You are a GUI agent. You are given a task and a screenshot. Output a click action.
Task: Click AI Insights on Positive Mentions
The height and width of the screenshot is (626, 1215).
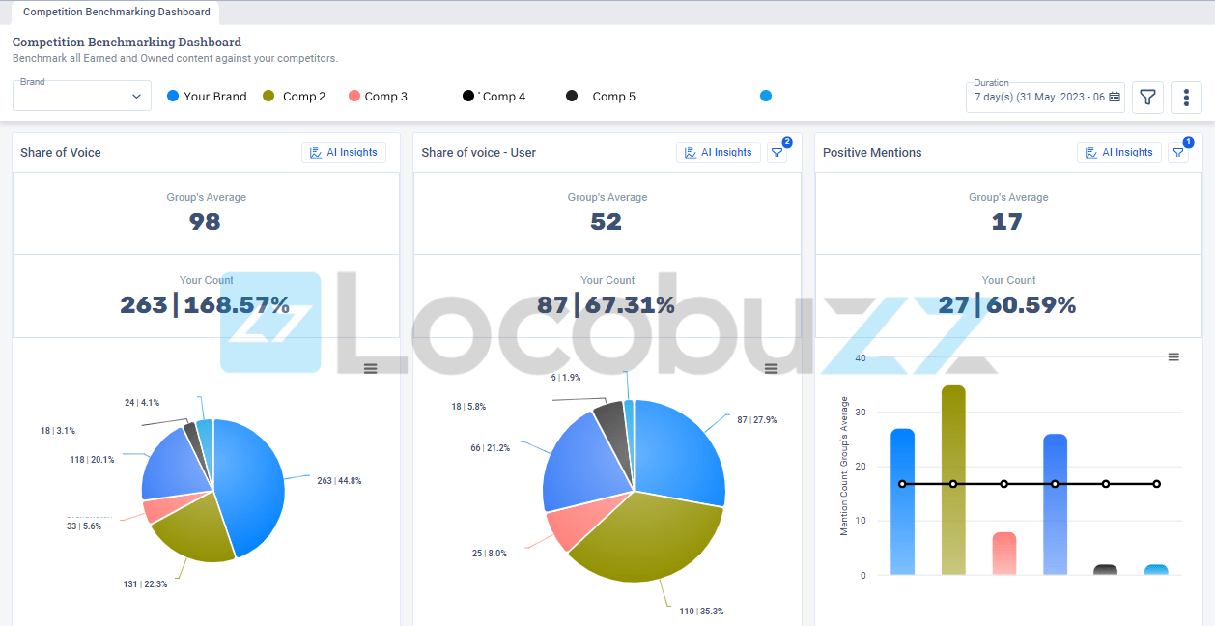1119,153
